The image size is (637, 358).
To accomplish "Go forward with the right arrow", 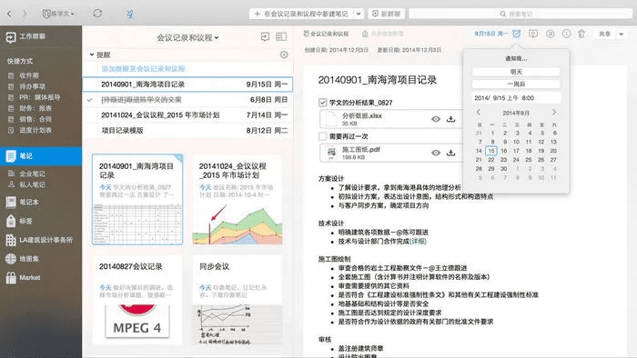I will 25,14.
